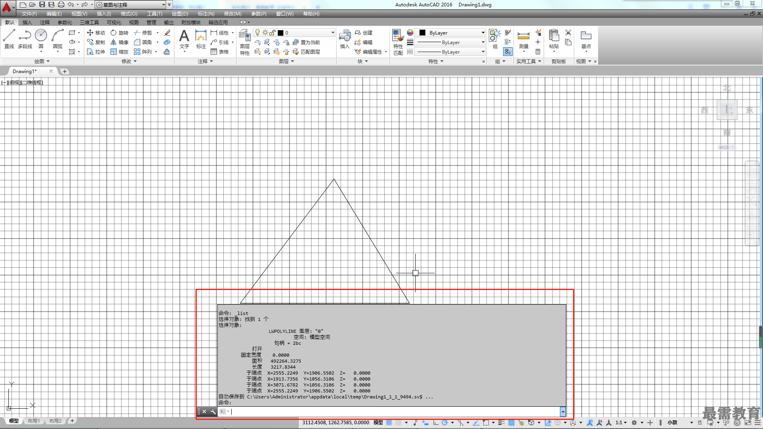Click 匹配图层 (Match Layer) button
Viewport: 763px width, 429px height.
tap(306, 52)
